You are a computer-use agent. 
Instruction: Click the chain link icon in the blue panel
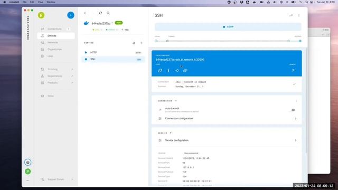click(x=185, y=70)
